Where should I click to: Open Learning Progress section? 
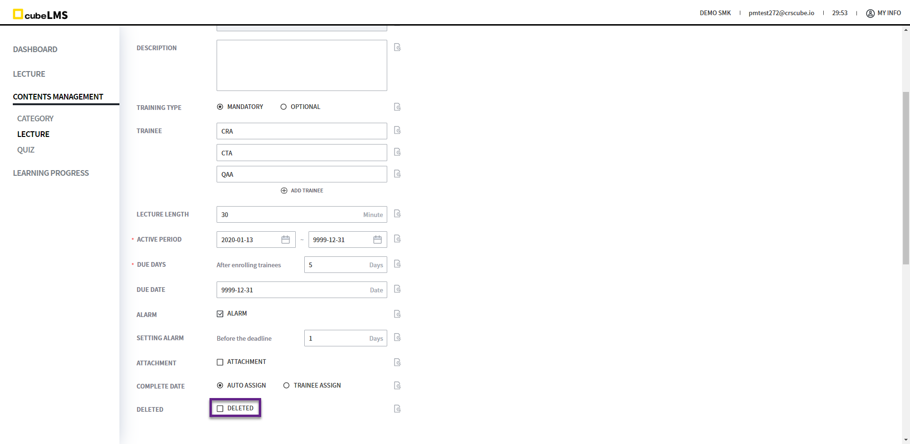(51, 173)
